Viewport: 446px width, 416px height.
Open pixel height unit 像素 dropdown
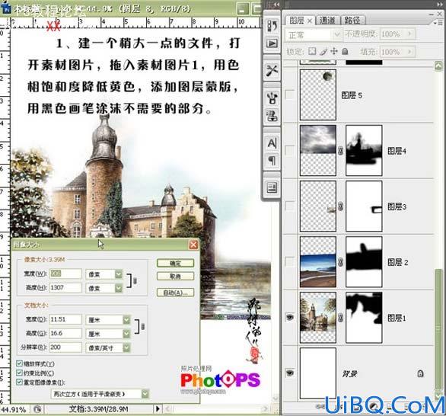[x=104, y=288]
